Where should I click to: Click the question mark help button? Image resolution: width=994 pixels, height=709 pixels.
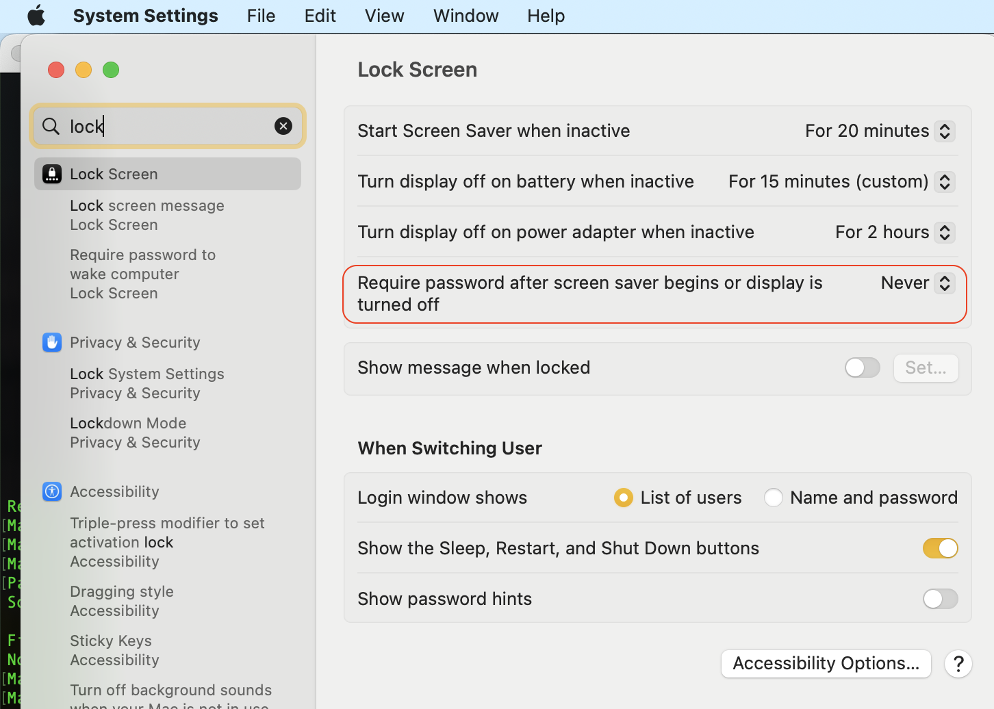(x=958, y=663)
